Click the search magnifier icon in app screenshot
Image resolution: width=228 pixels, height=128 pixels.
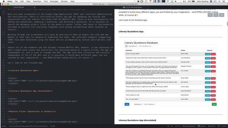click(x=126, y=46)
